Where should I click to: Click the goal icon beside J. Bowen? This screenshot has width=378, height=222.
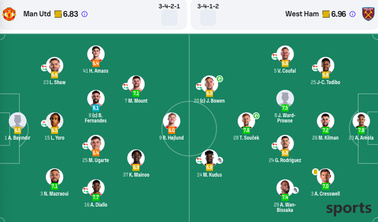tap(220, 79)
